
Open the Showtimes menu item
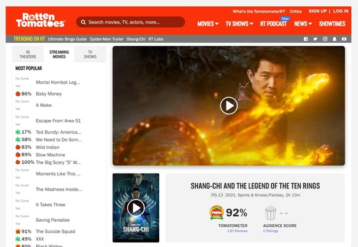332,23
